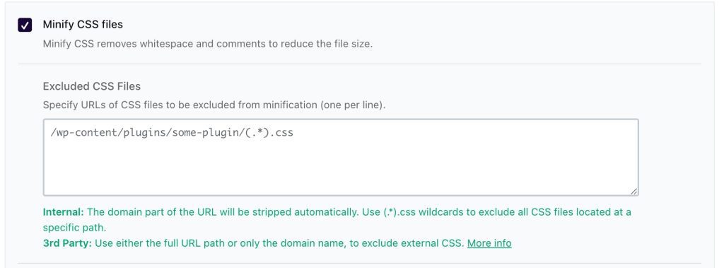Grab the textarea resize handle corner

tap(633, 191)
